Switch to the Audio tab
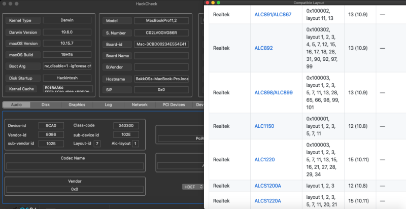 [x=16, y=105]
